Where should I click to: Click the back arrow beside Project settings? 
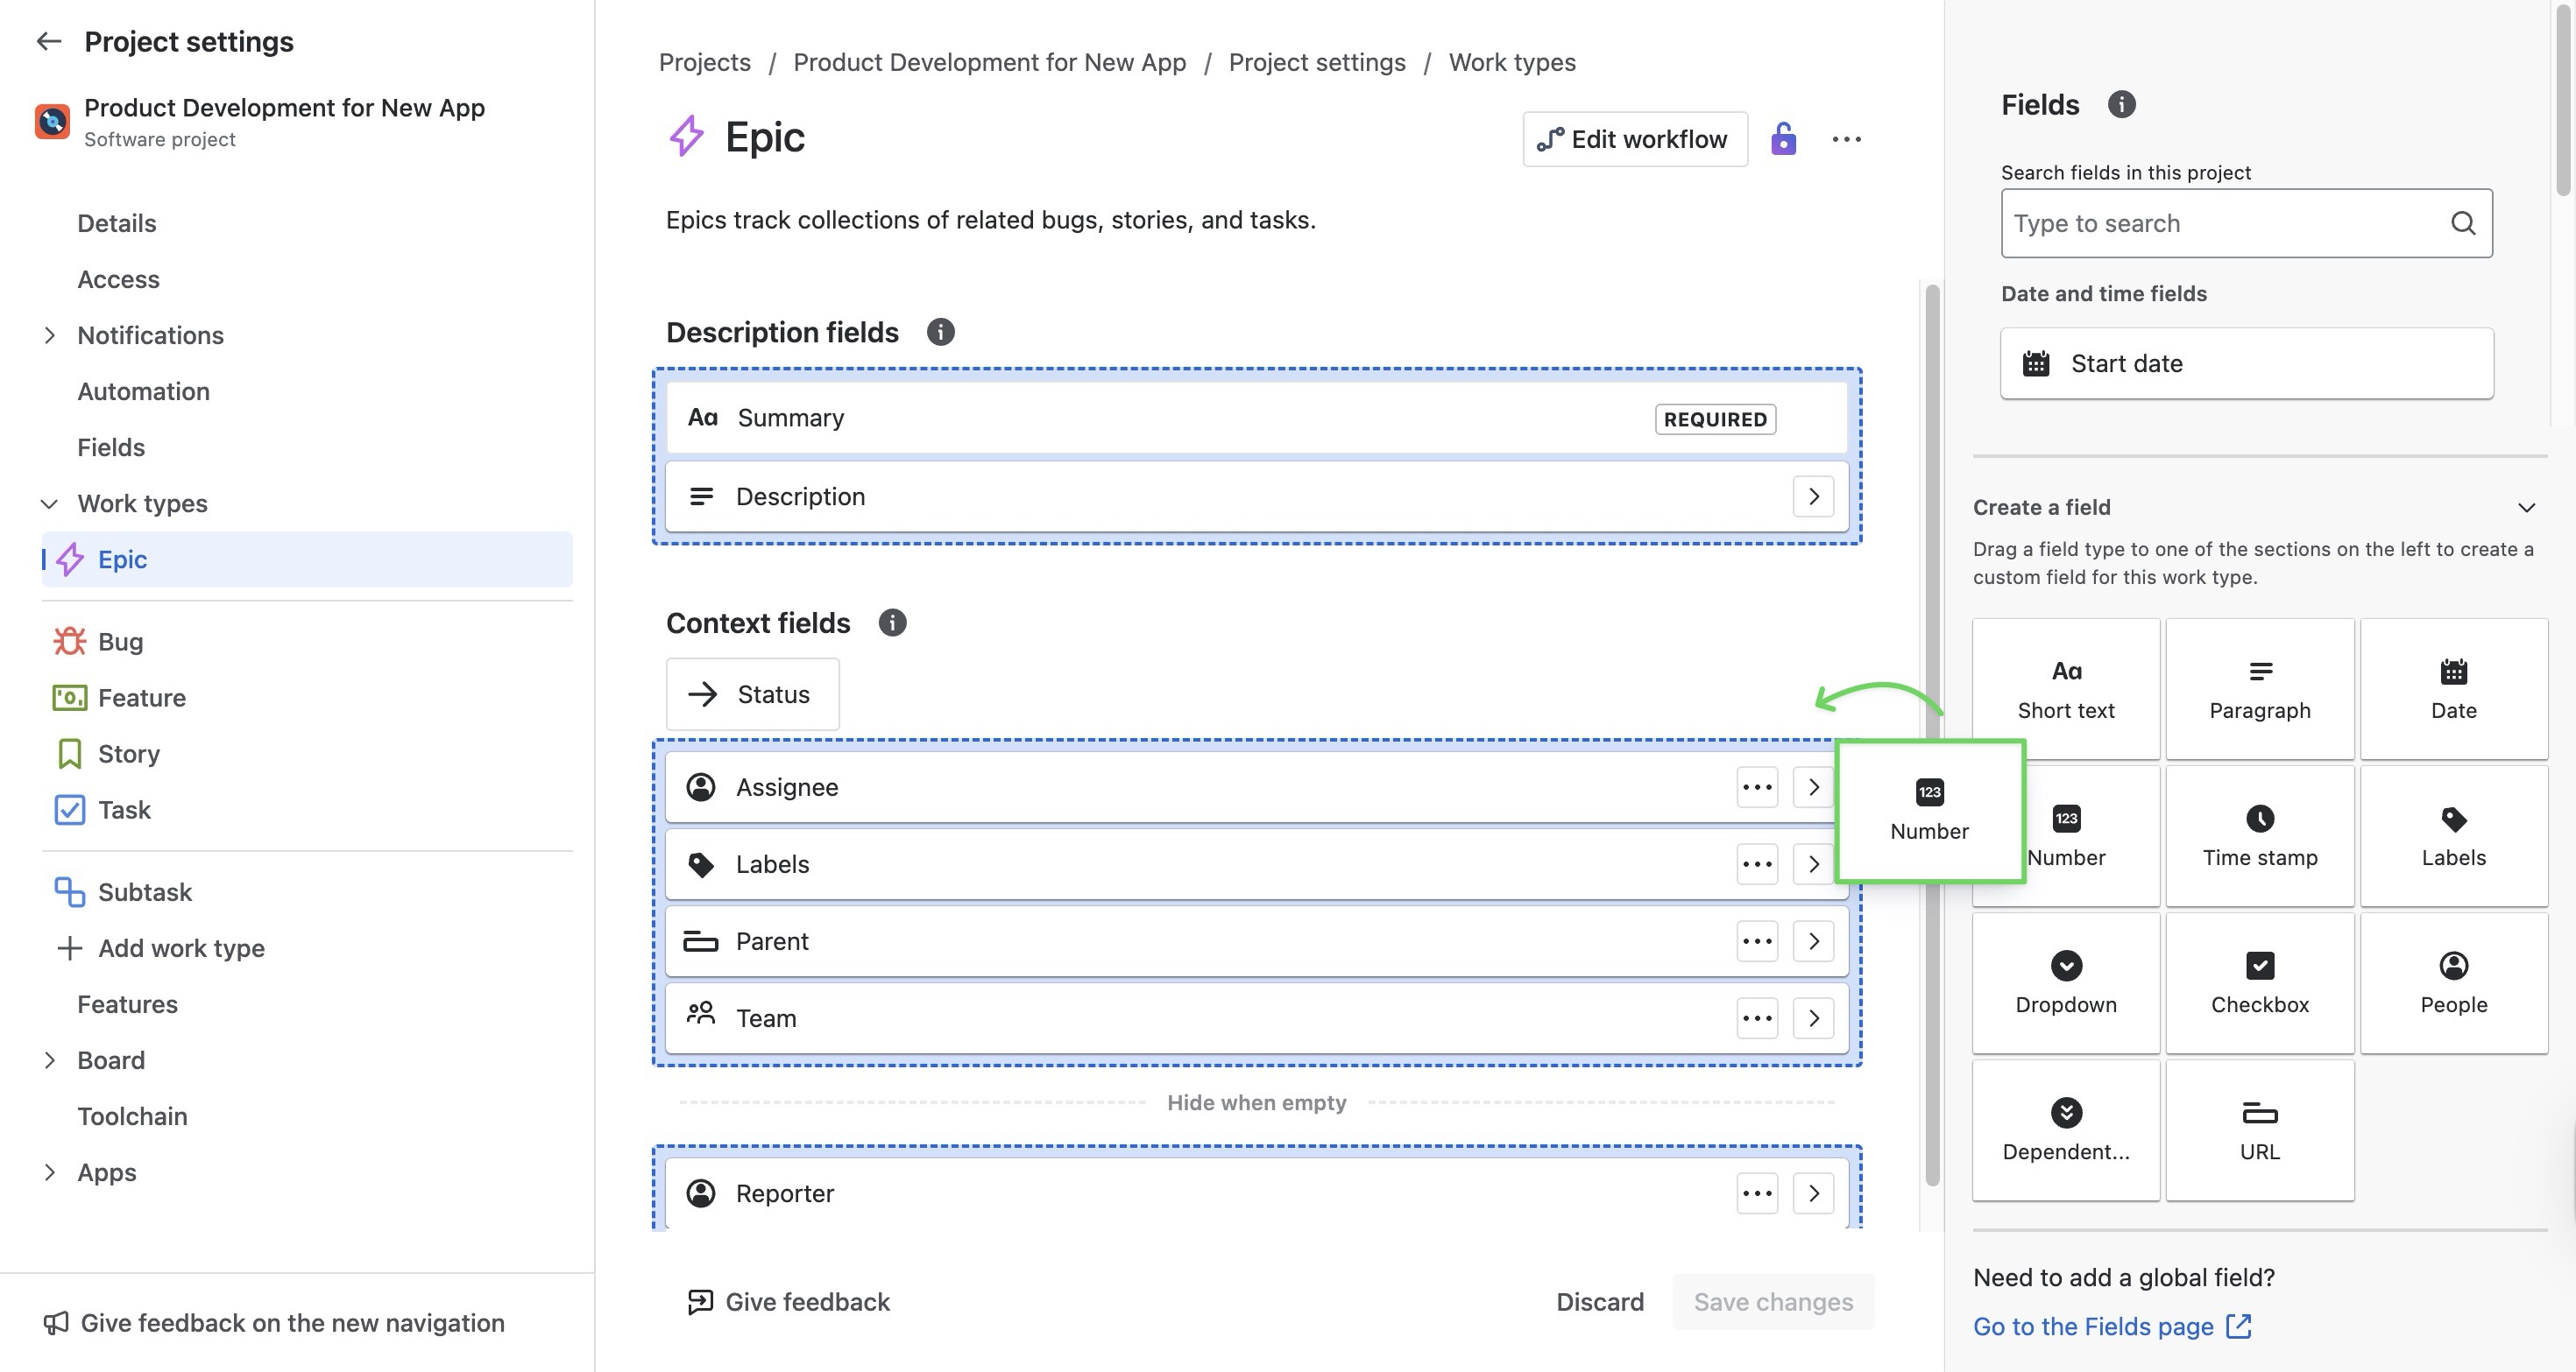point(48,41)
